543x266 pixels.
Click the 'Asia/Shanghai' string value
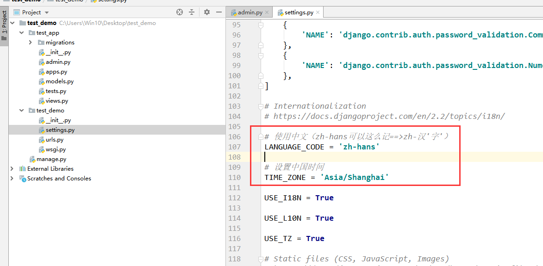point(354,178)
